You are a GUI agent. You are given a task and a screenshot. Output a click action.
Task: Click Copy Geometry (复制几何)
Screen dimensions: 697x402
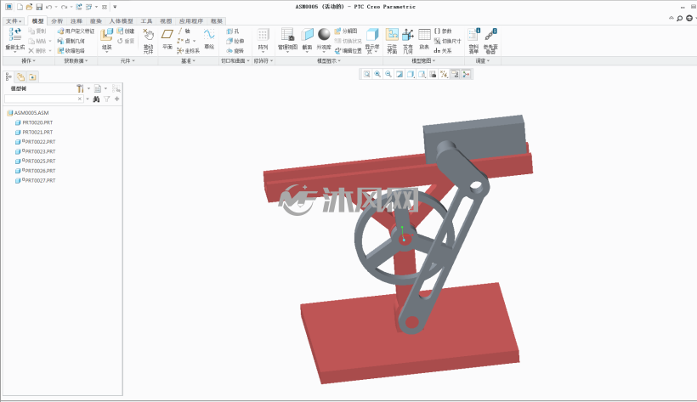pyautogui.click(x=71, y=41)
